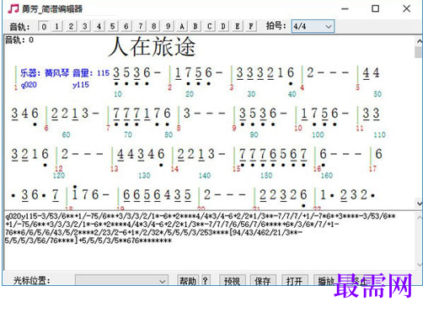Click the 帮助 help button

coord(188,281)
